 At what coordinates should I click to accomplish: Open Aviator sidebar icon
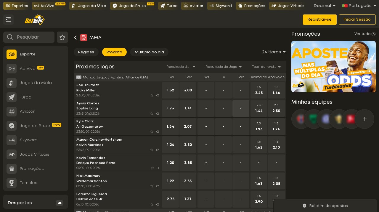click(x=12, y=111)
